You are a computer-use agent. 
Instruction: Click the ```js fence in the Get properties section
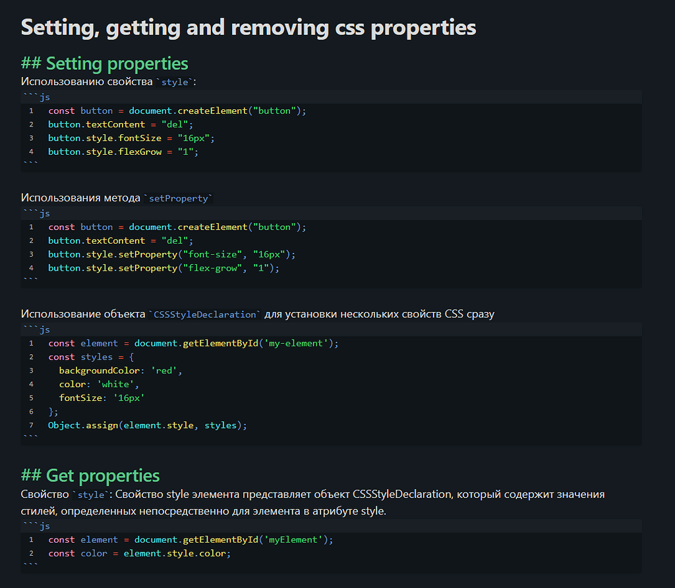point(37,526)
